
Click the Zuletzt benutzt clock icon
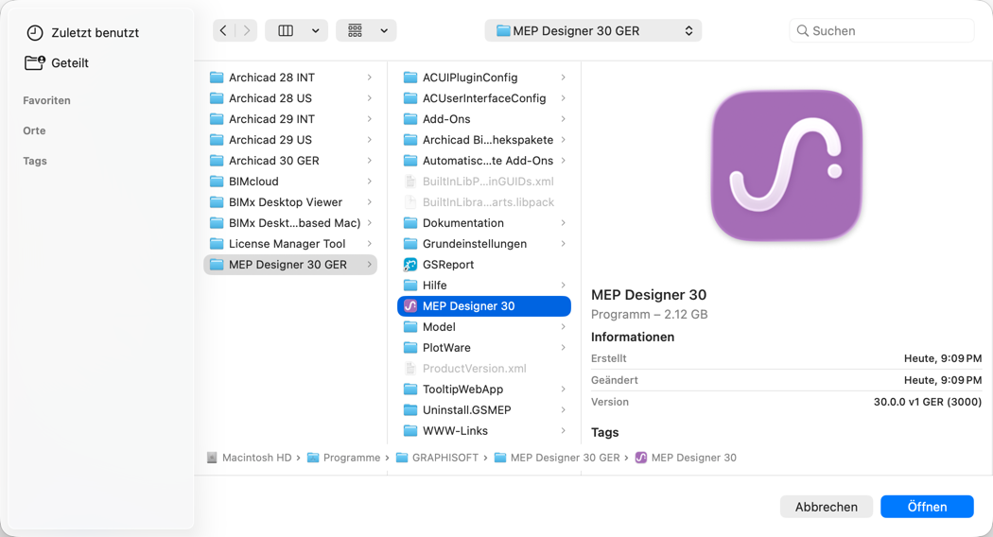(x=35, y=33)
